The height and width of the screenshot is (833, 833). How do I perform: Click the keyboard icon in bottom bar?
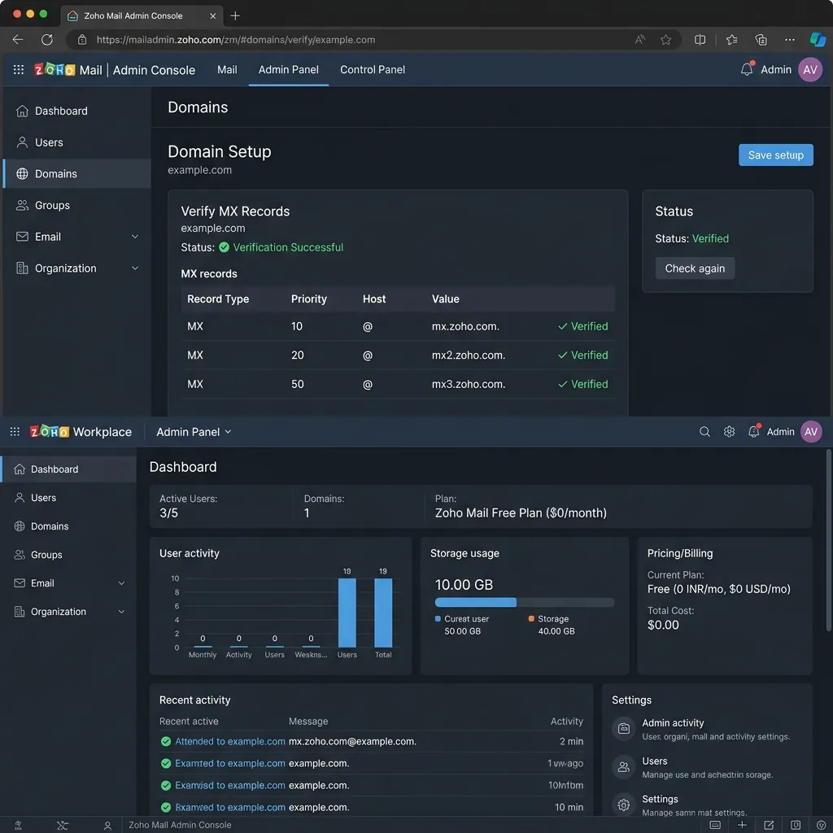tap(715, 825)
